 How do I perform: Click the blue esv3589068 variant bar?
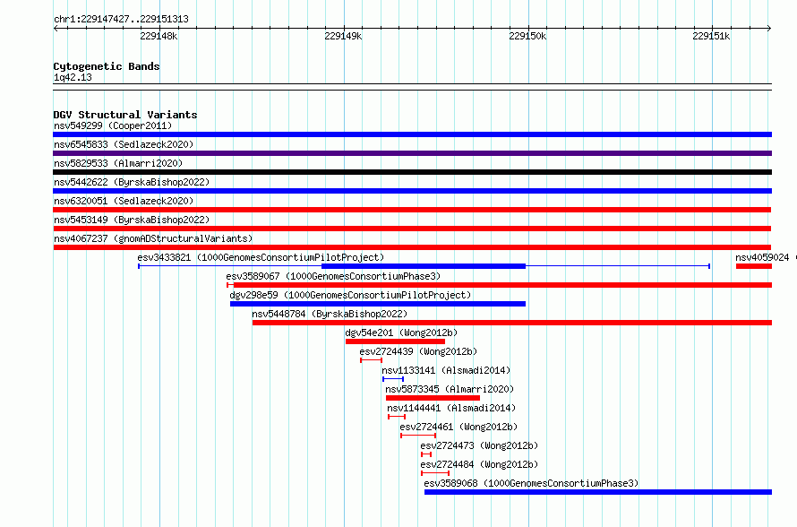[x=598, y=492]
